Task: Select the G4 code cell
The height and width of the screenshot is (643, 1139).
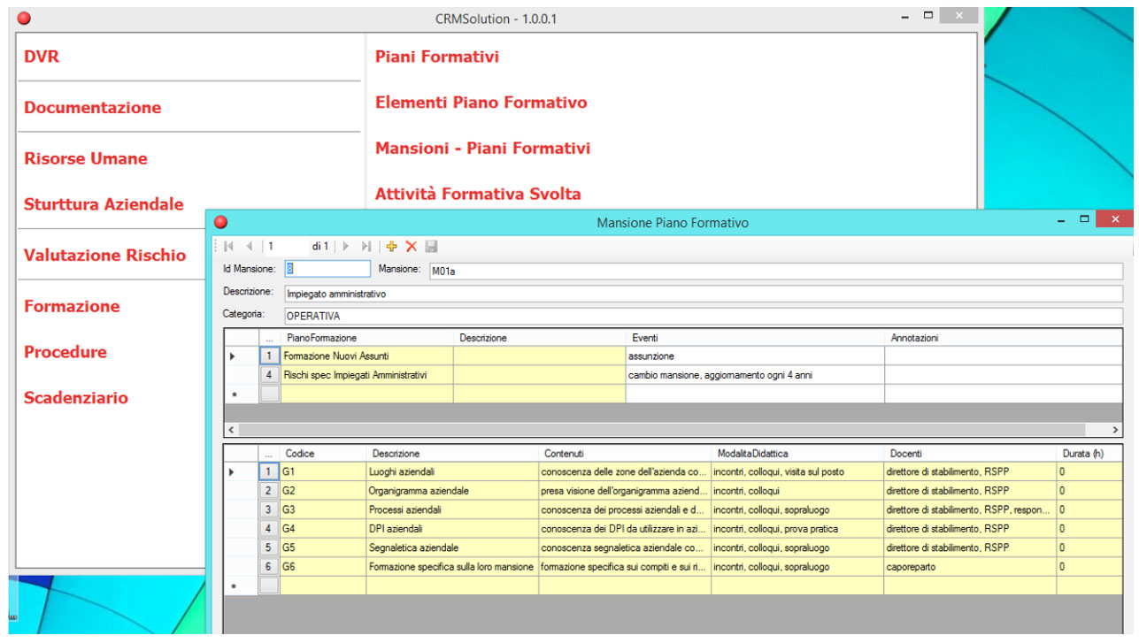Action: pyautogui.click(x=323, y=529)
